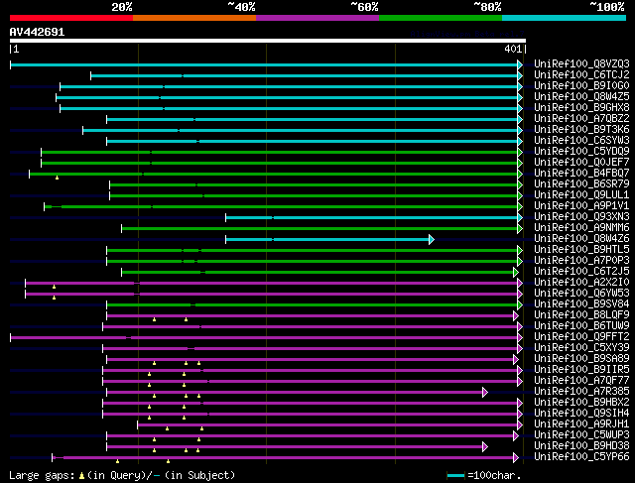The width and height of the screenshot is (635, 483).
Task: Click the UniRef100_B9T3K6 hit label
Action: point(581,129)
